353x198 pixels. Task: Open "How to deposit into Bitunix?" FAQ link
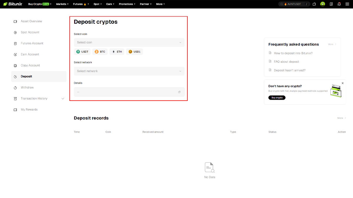tap(293, 53)
